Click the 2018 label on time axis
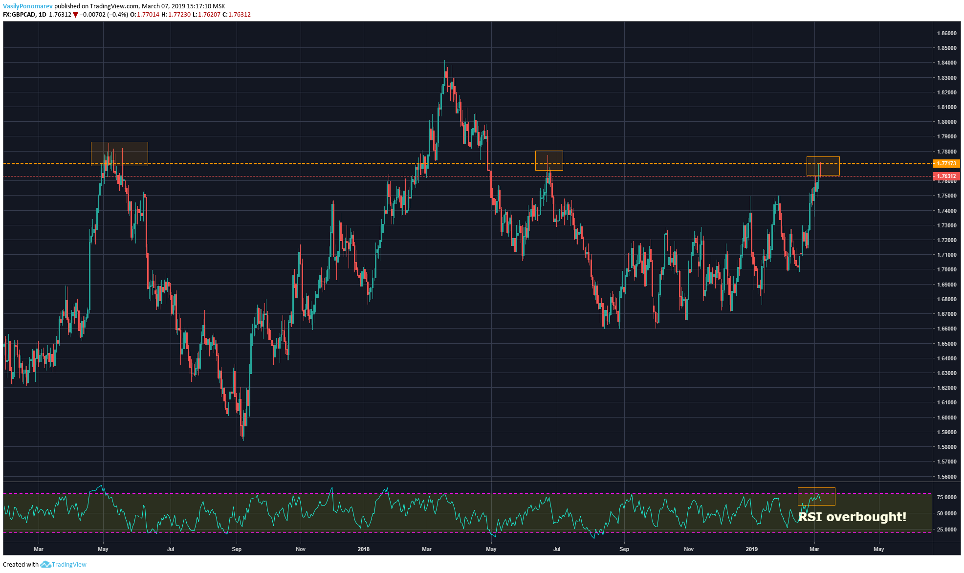Viewport: 964px width, 573px height. [x=363, y=549]
